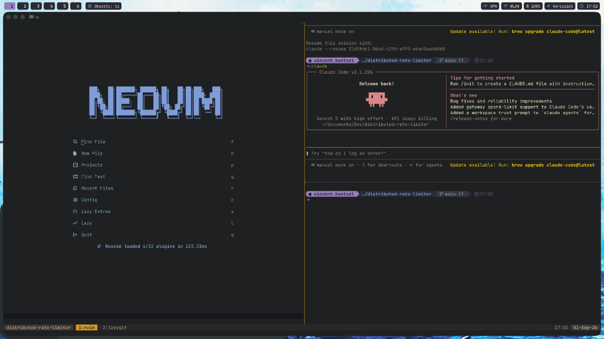Select the 2:lazygit tmux window tab
Screen dimensions: 604x339
(x=114, y=328)
